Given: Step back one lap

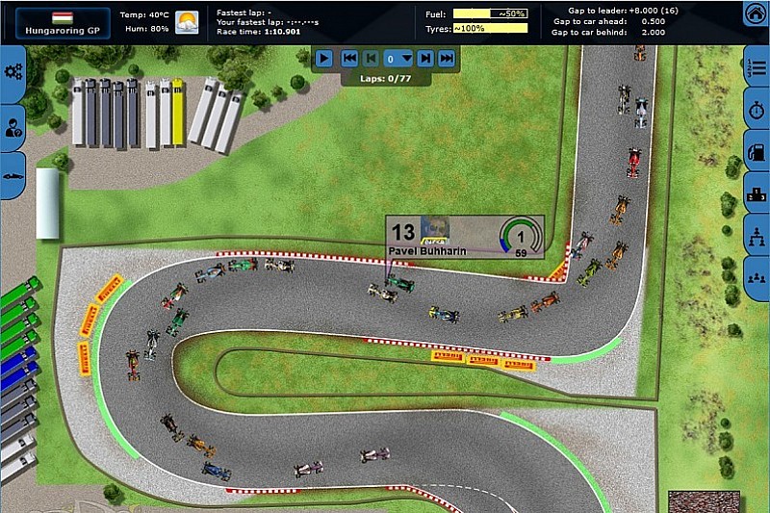Looking at the screenshot, I should 371,59.
